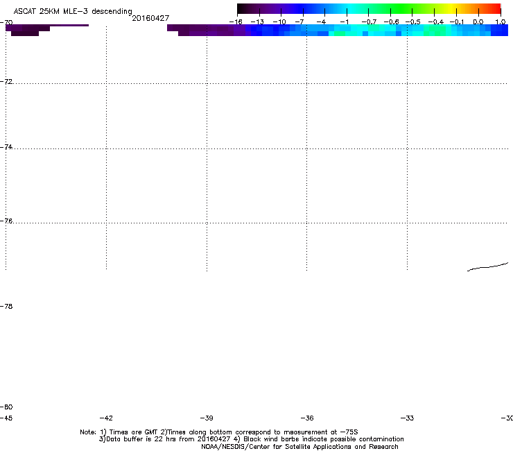The image size is (513, 451).
Task: Click the -78 latitude axis label
Action: pos(6,306)
